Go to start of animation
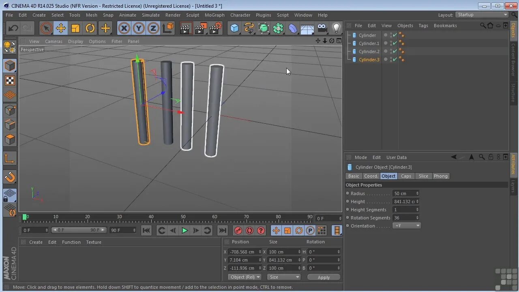519x292 pixels. [146, 230]
